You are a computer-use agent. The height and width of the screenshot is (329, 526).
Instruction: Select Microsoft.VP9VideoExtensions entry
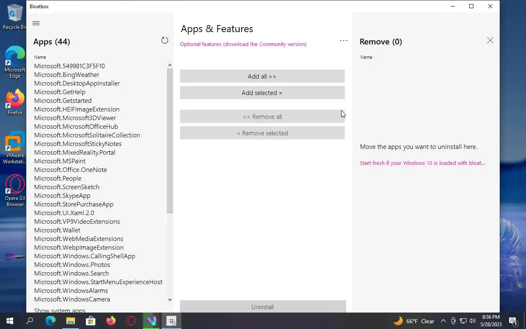77,221
